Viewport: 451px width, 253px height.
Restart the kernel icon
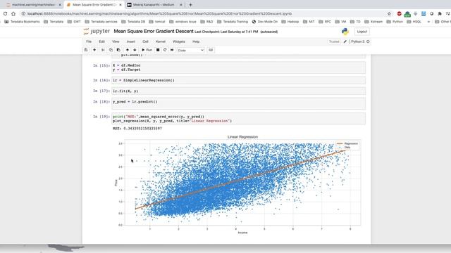click(x=165, y=50)
